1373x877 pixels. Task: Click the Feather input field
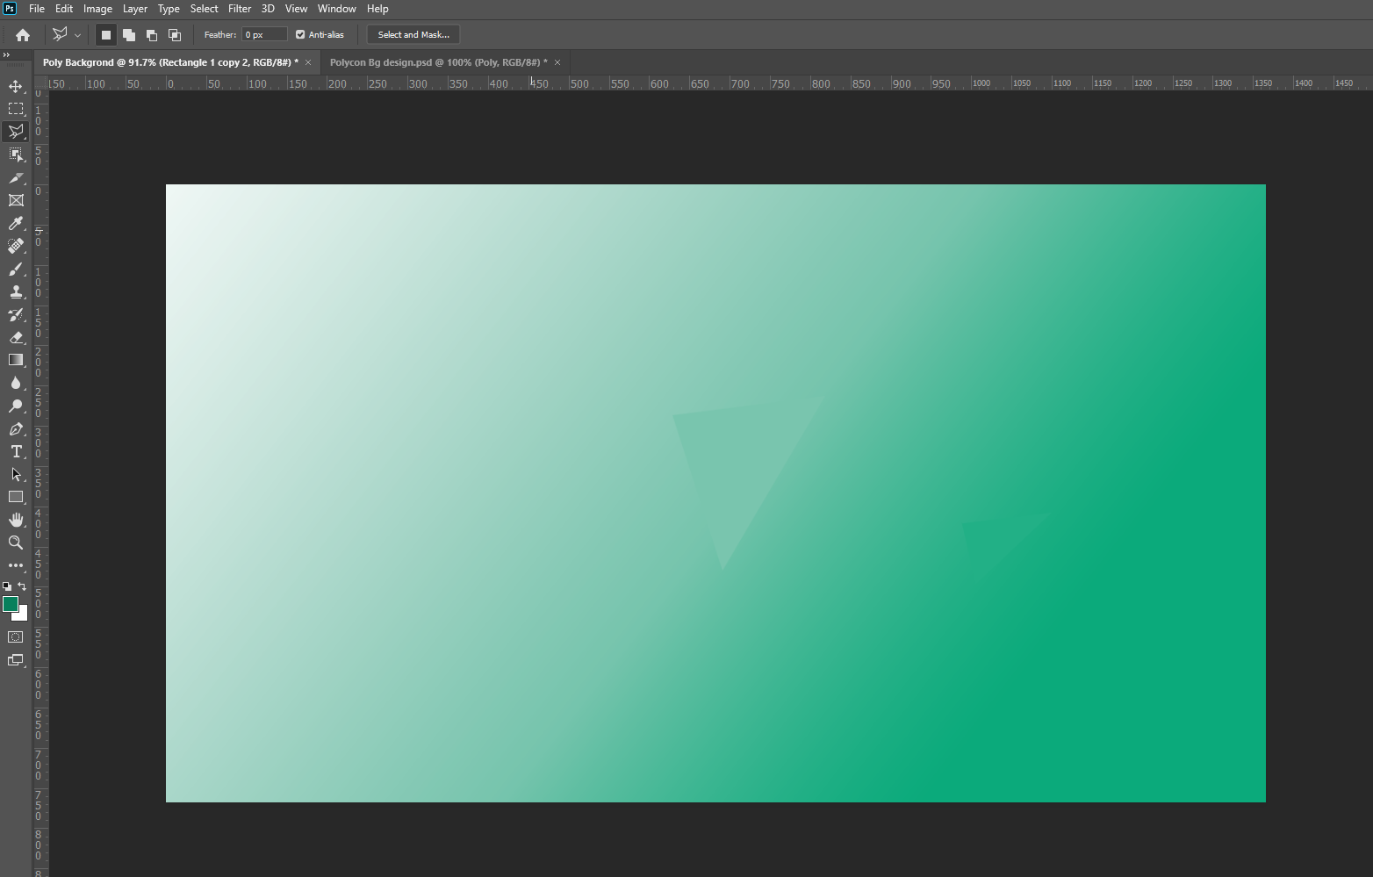tap(264, 35)
